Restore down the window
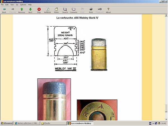This screenshot has height=126, width=168. pyautogui.click(x=163, y=1)
